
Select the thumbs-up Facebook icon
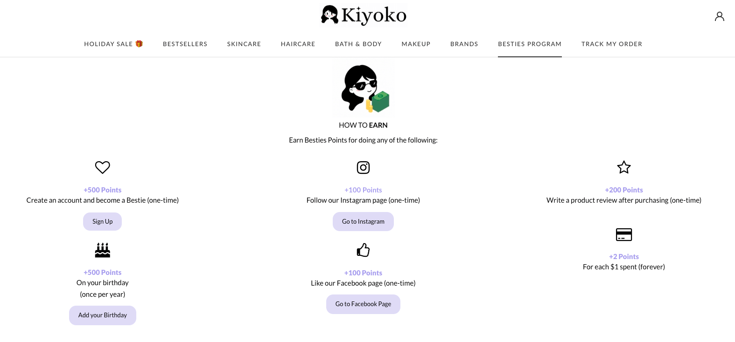point(363,250)
